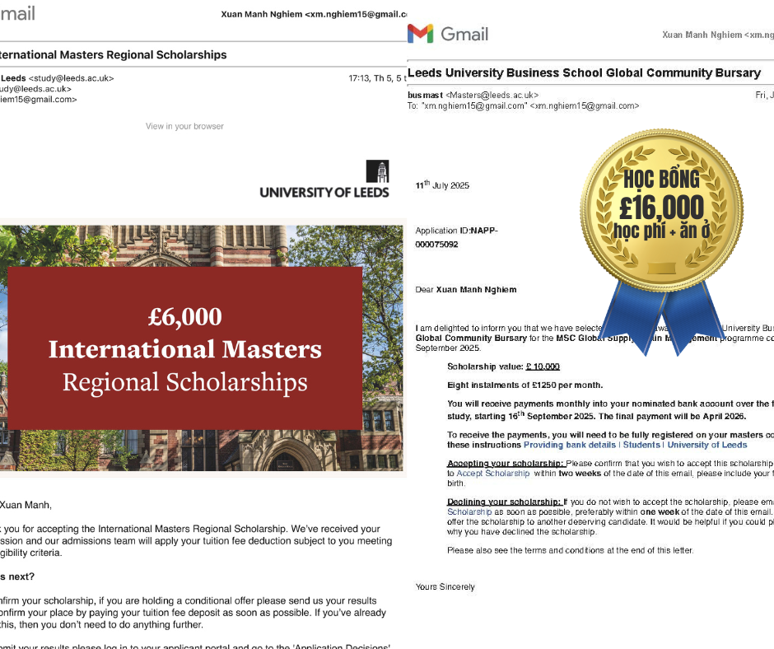
Task: Click the 'Accepting your scholarship:' heading
Action: (x=506, y=464)
